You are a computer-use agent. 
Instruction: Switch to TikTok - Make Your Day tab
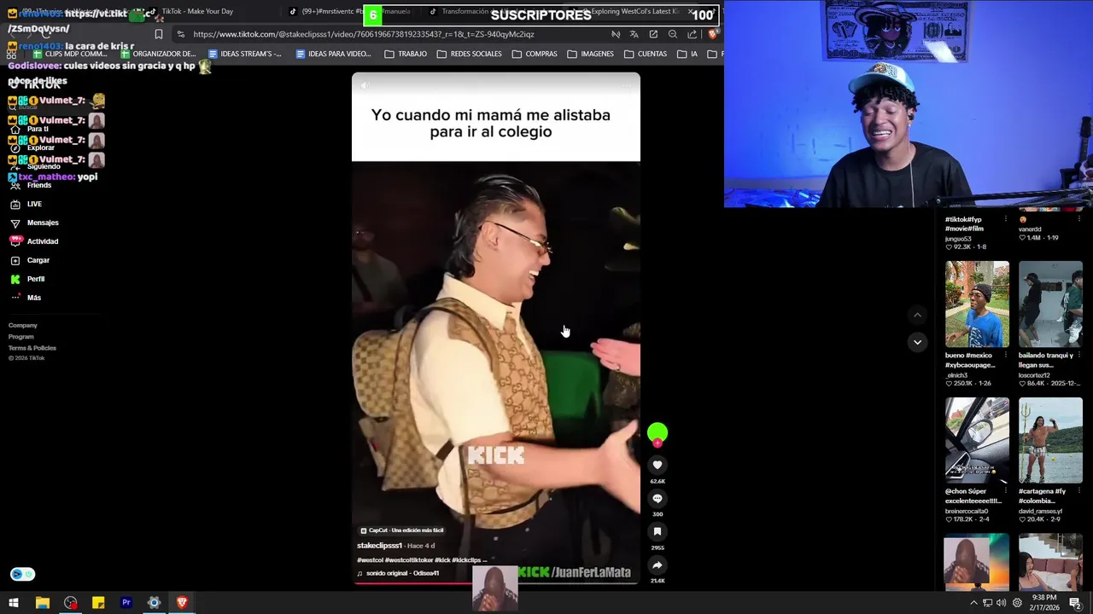[x=196, y=11]
